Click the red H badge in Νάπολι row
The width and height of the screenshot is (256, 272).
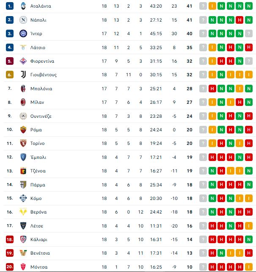[x=240, y=20]
